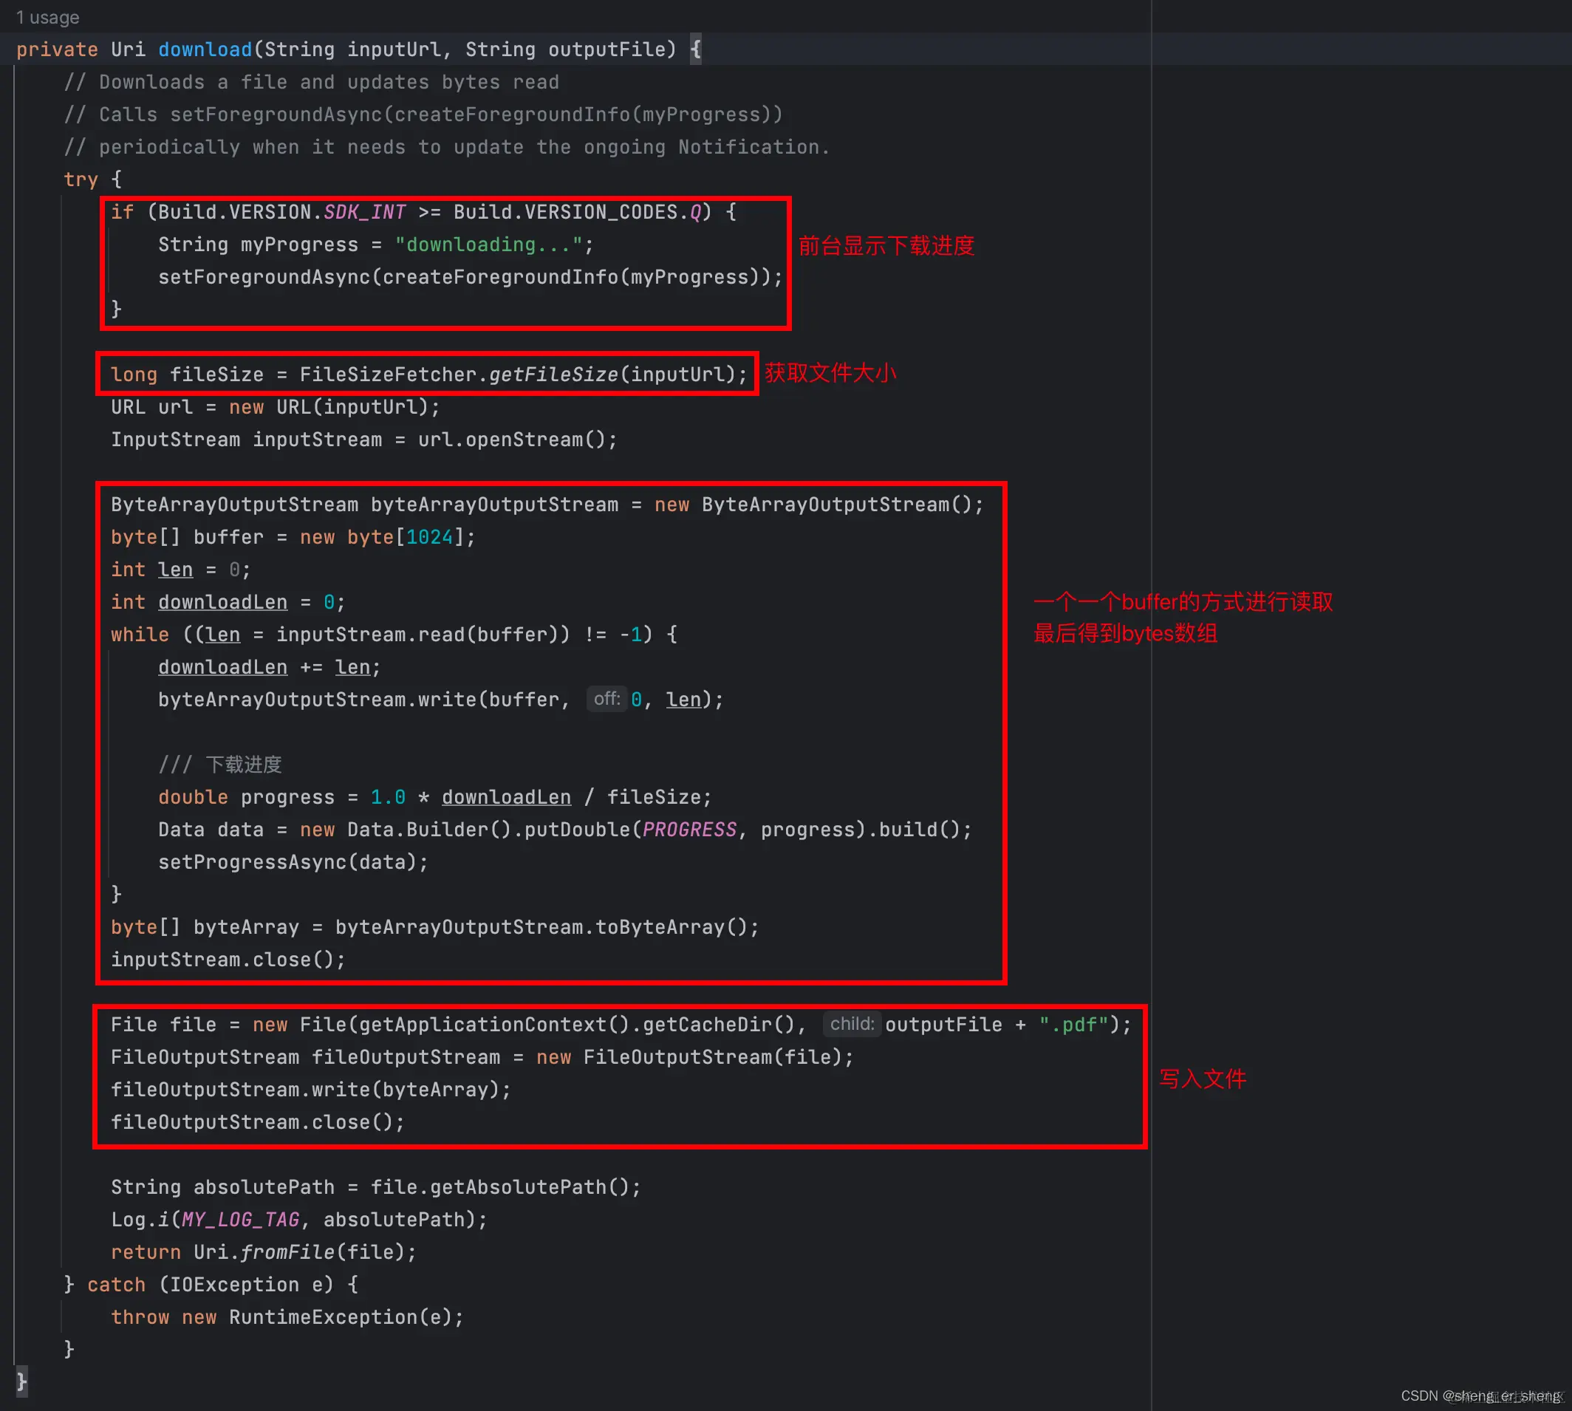The height and width of the screenshot is (1411, 1572).
Task: Click the 1024 buffer size number
Action: pyautogui.click(x=428, y=537)
